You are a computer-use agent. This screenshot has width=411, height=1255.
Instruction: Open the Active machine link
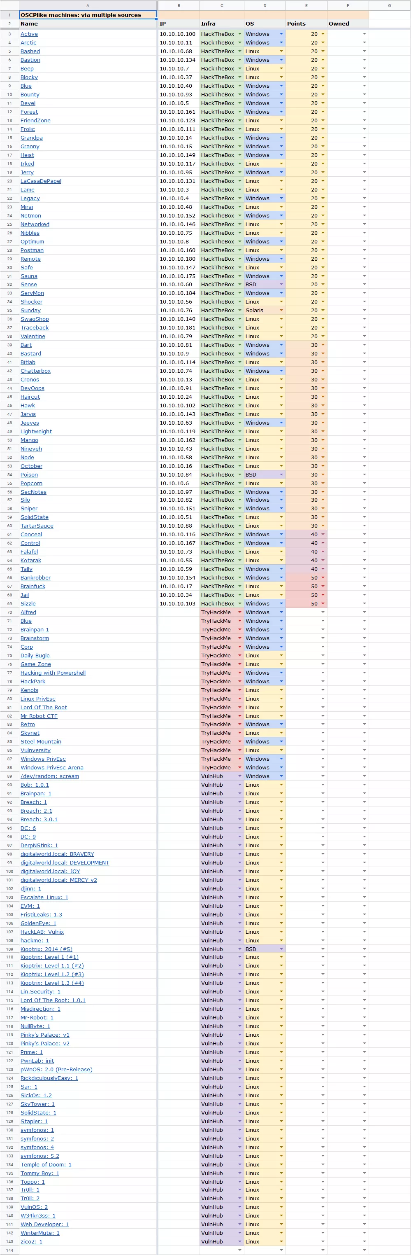(x=29, y=34)
